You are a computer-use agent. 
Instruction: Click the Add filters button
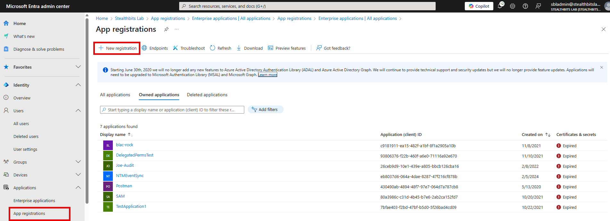[265, 110]
